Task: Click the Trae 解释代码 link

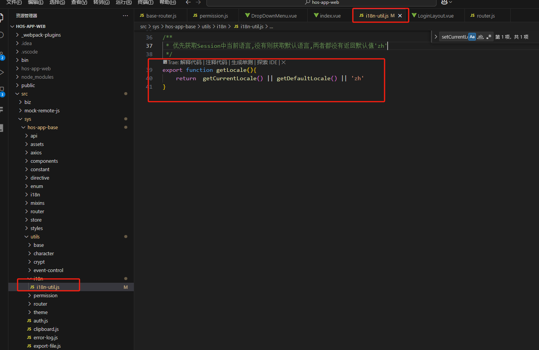Action: 190,62
